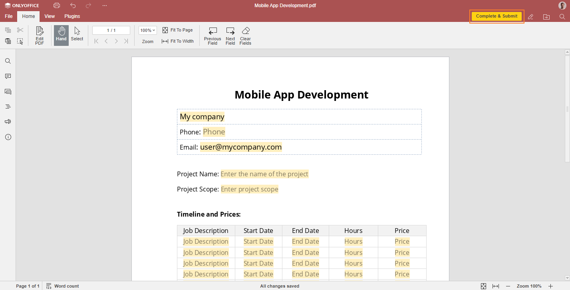
Task: Activate the Select tool
Action: click(x=77, y=35)
